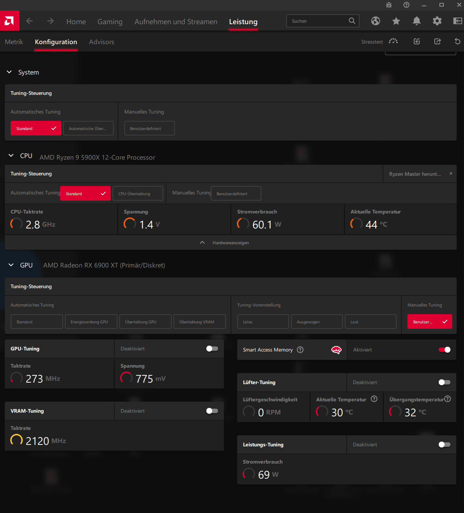Switch to the Advisors subtab

click(x=102, y=42)
